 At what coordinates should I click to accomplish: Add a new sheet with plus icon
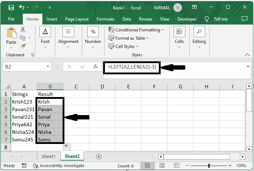(98, 156)
